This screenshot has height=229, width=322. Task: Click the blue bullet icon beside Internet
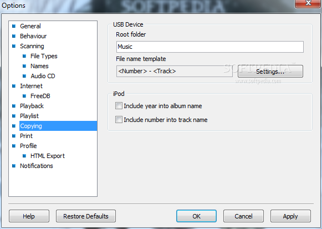point(14,86)
